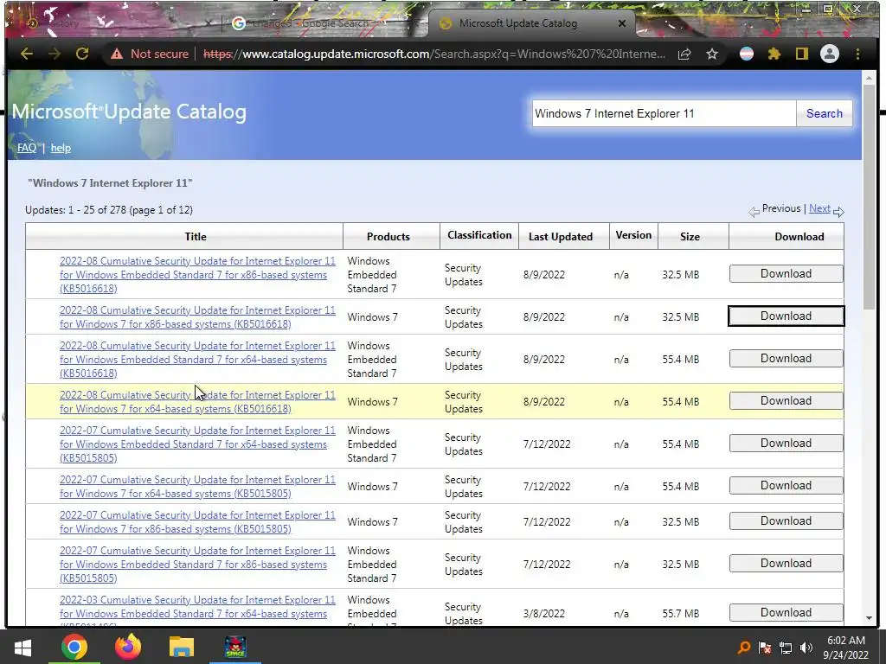The image size is (886, 664).
Task: Sort results by Products column
Action: tap(388, 237)
